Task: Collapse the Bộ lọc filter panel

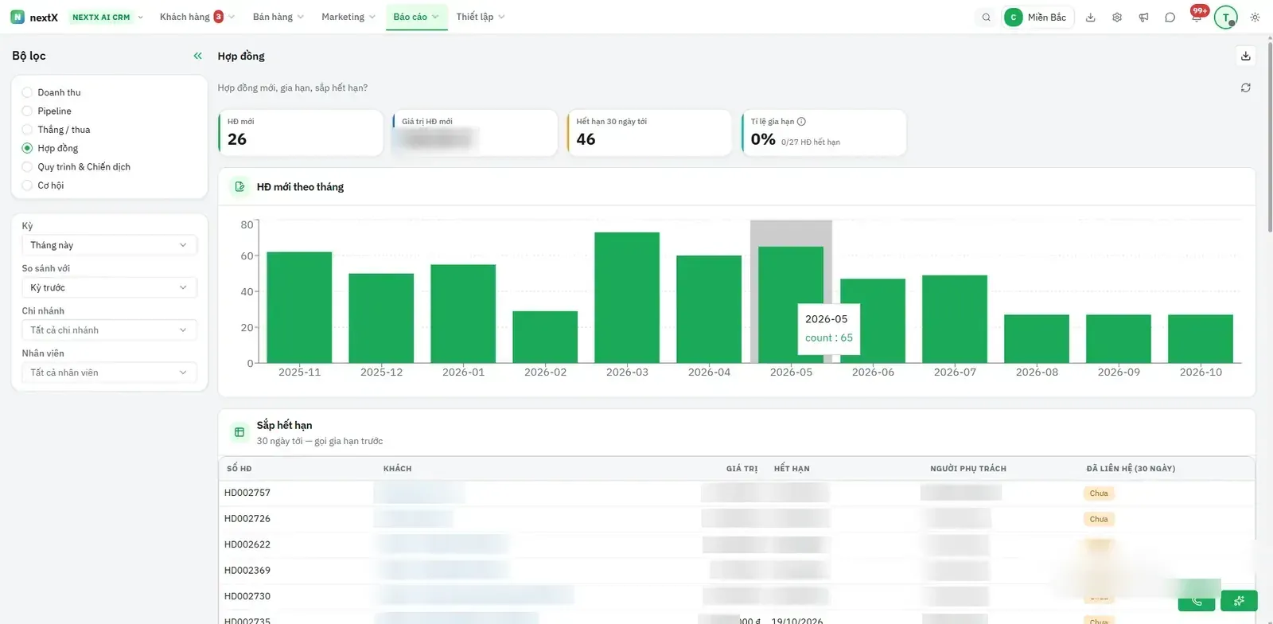Action: coord(197,56)
